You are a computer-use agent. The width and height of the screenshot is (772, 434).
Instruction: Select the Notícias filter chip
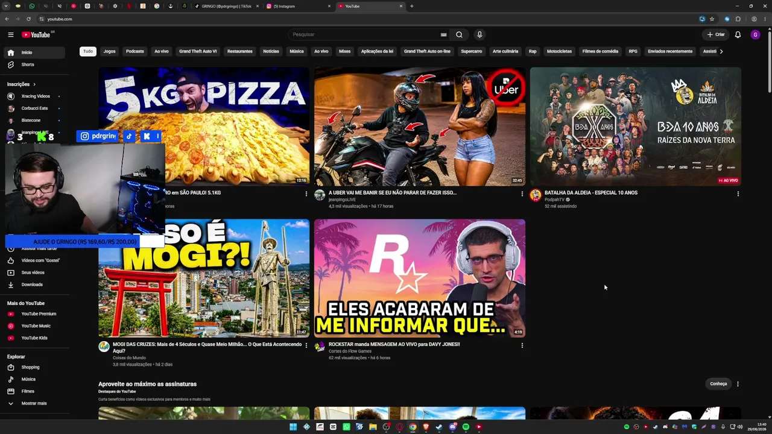pos(271,51)
